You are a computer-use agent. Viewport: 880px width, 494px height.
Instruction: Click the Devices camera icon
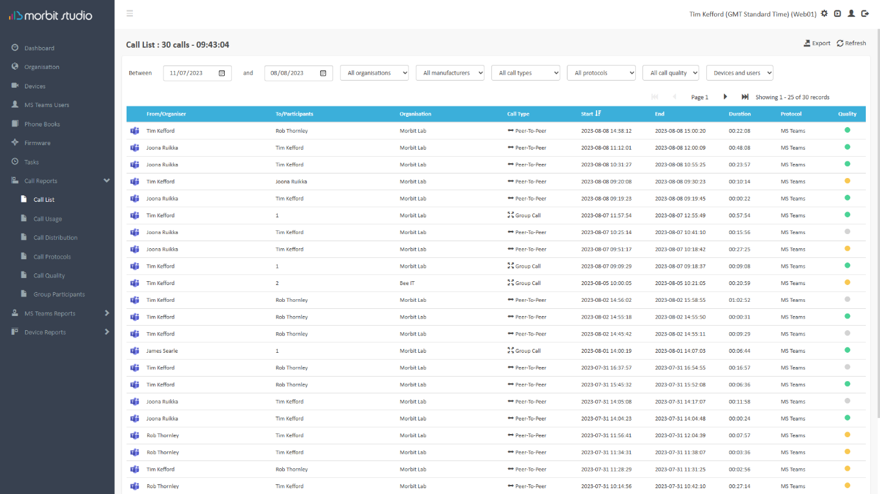[15, 86]
